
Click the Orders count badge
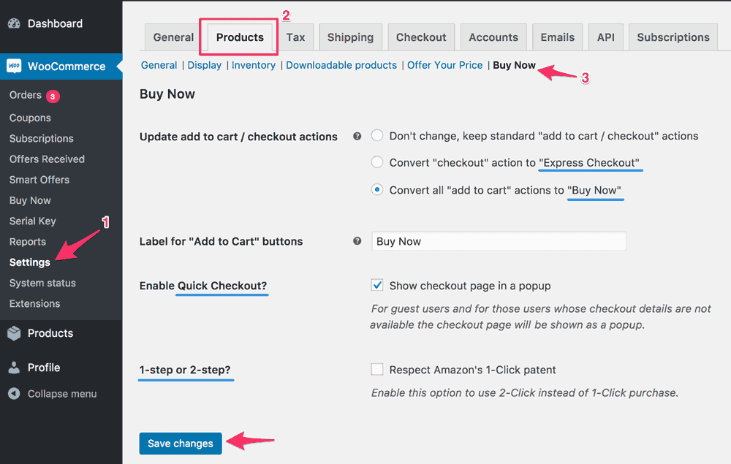(x=53, y=96)
